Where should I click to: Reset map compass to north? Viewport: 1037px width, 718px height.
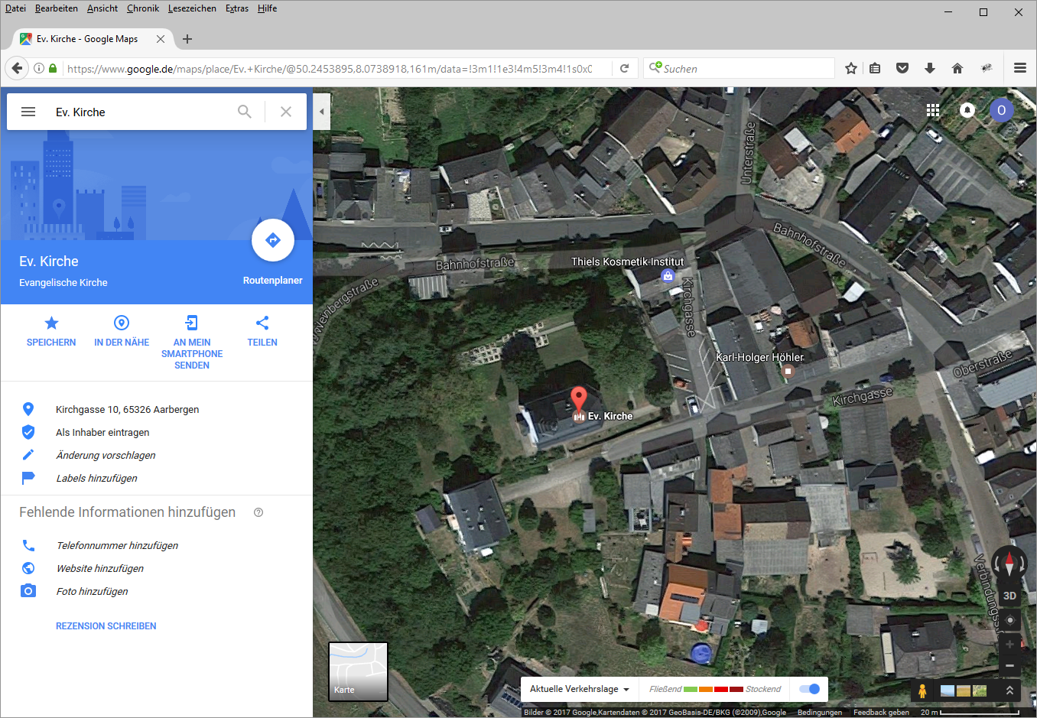click(1009, 564)
